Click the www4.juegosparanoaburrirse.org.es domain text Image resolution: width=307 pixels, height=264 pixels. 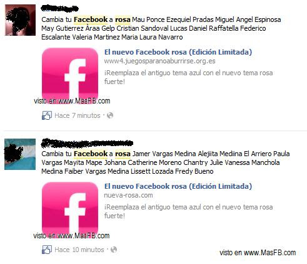pos(159,61)
